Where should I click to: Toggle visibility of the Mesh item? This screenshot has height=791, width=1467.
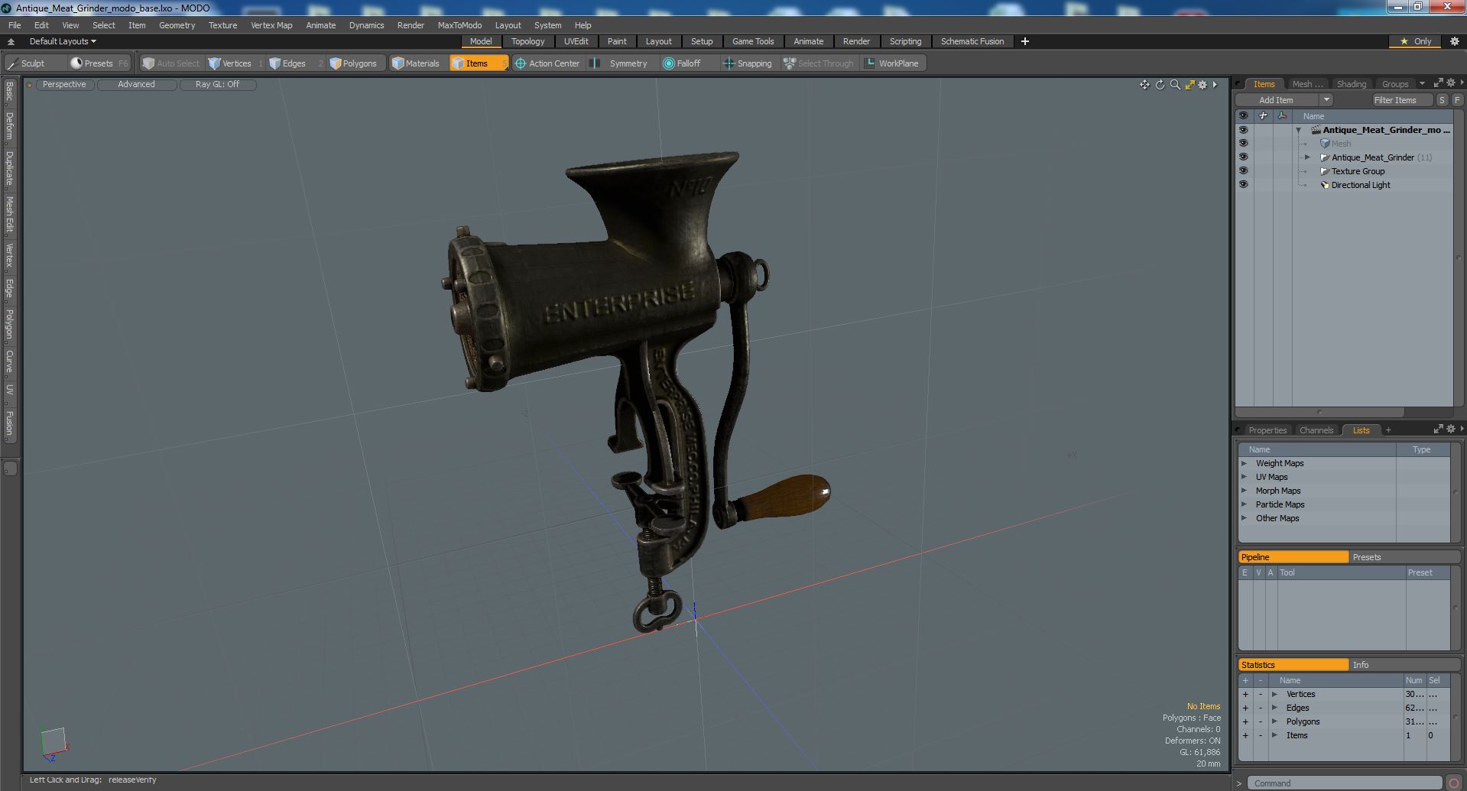[1243, 144]
